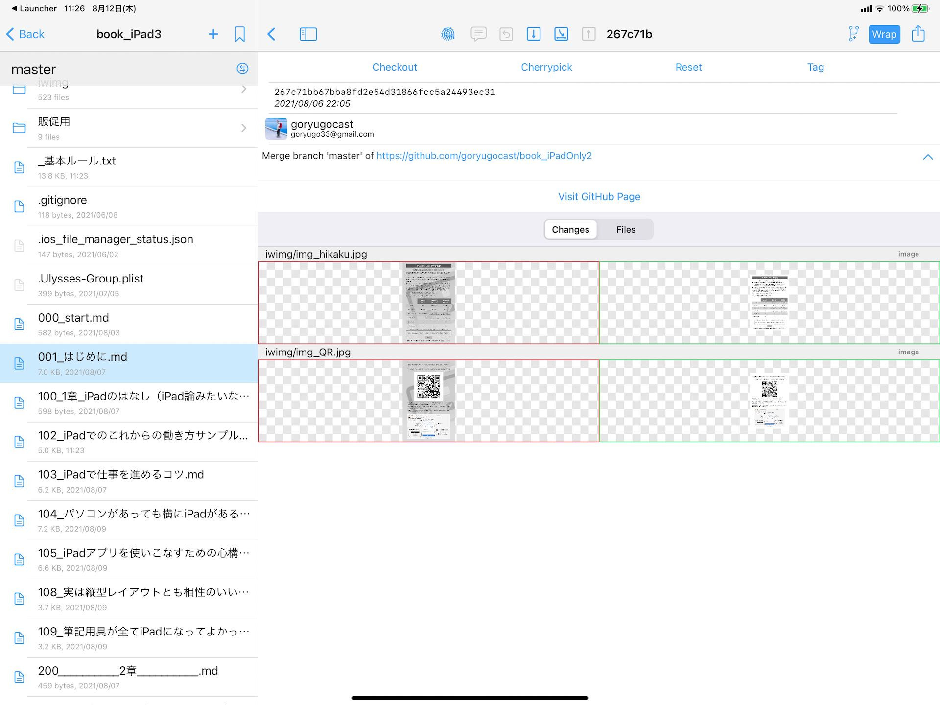940x705 pixels.
Task: Open old version of img_QR.jpg thumbnail
Action: pos(429,401)
